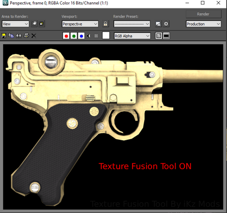Click the white color swatch
The image size is (227, 213).
click(x=106, y=35)
